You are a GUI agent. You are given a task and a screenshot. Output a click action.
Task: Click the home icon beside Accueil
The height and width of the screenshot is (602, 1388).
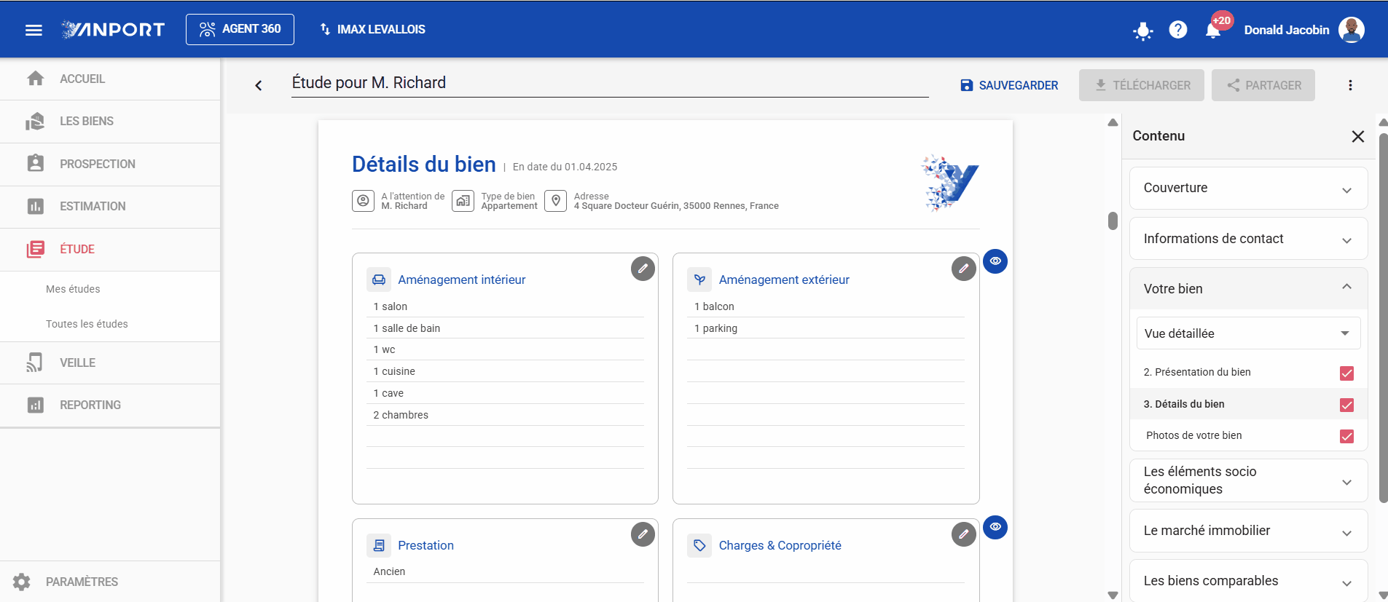[35, 78]
